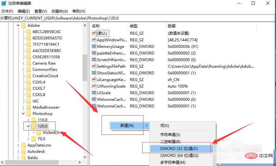Screen dimensions: 276x166
Task: Click the Registry Editor app icon in title bar
Action: click(4, 3)
